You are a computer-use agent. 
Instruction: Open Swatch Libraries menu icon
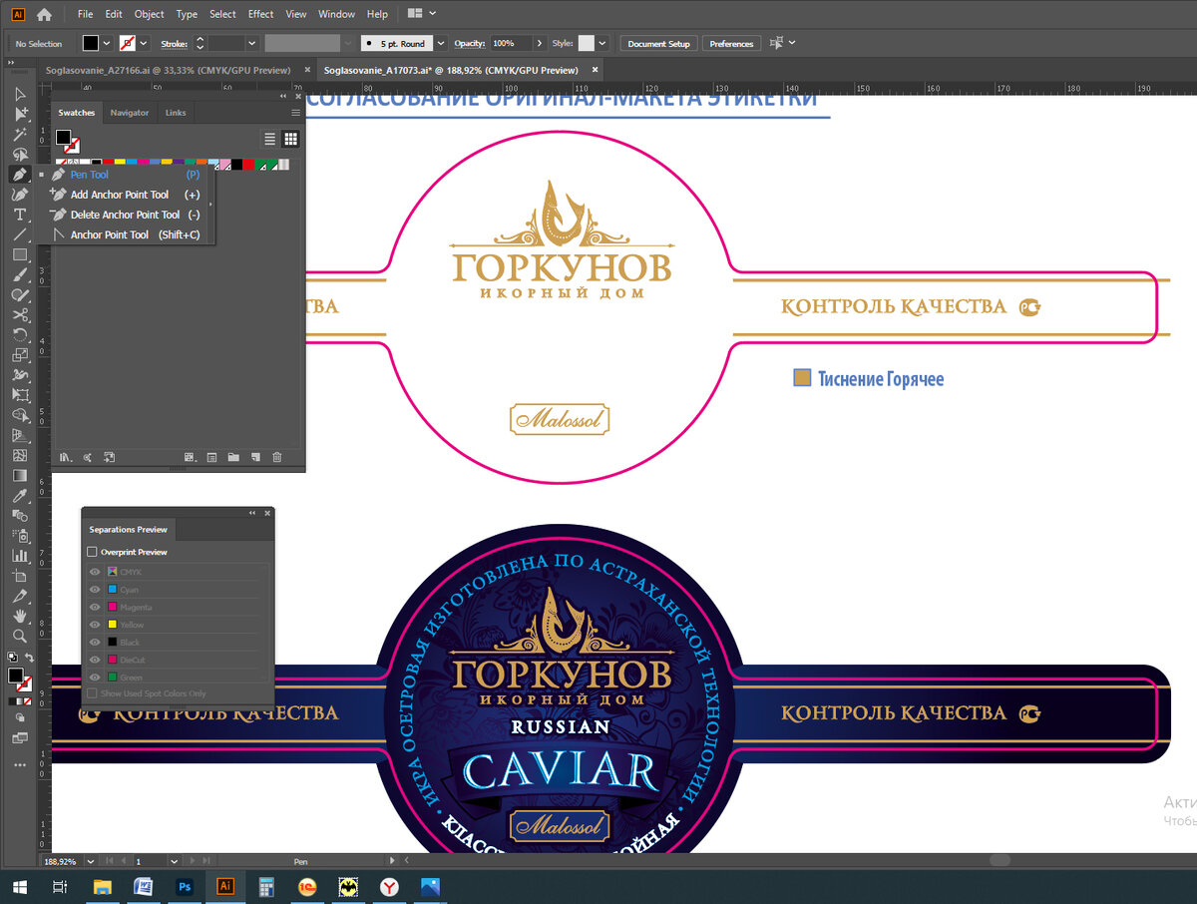click(x=65, y=457)
